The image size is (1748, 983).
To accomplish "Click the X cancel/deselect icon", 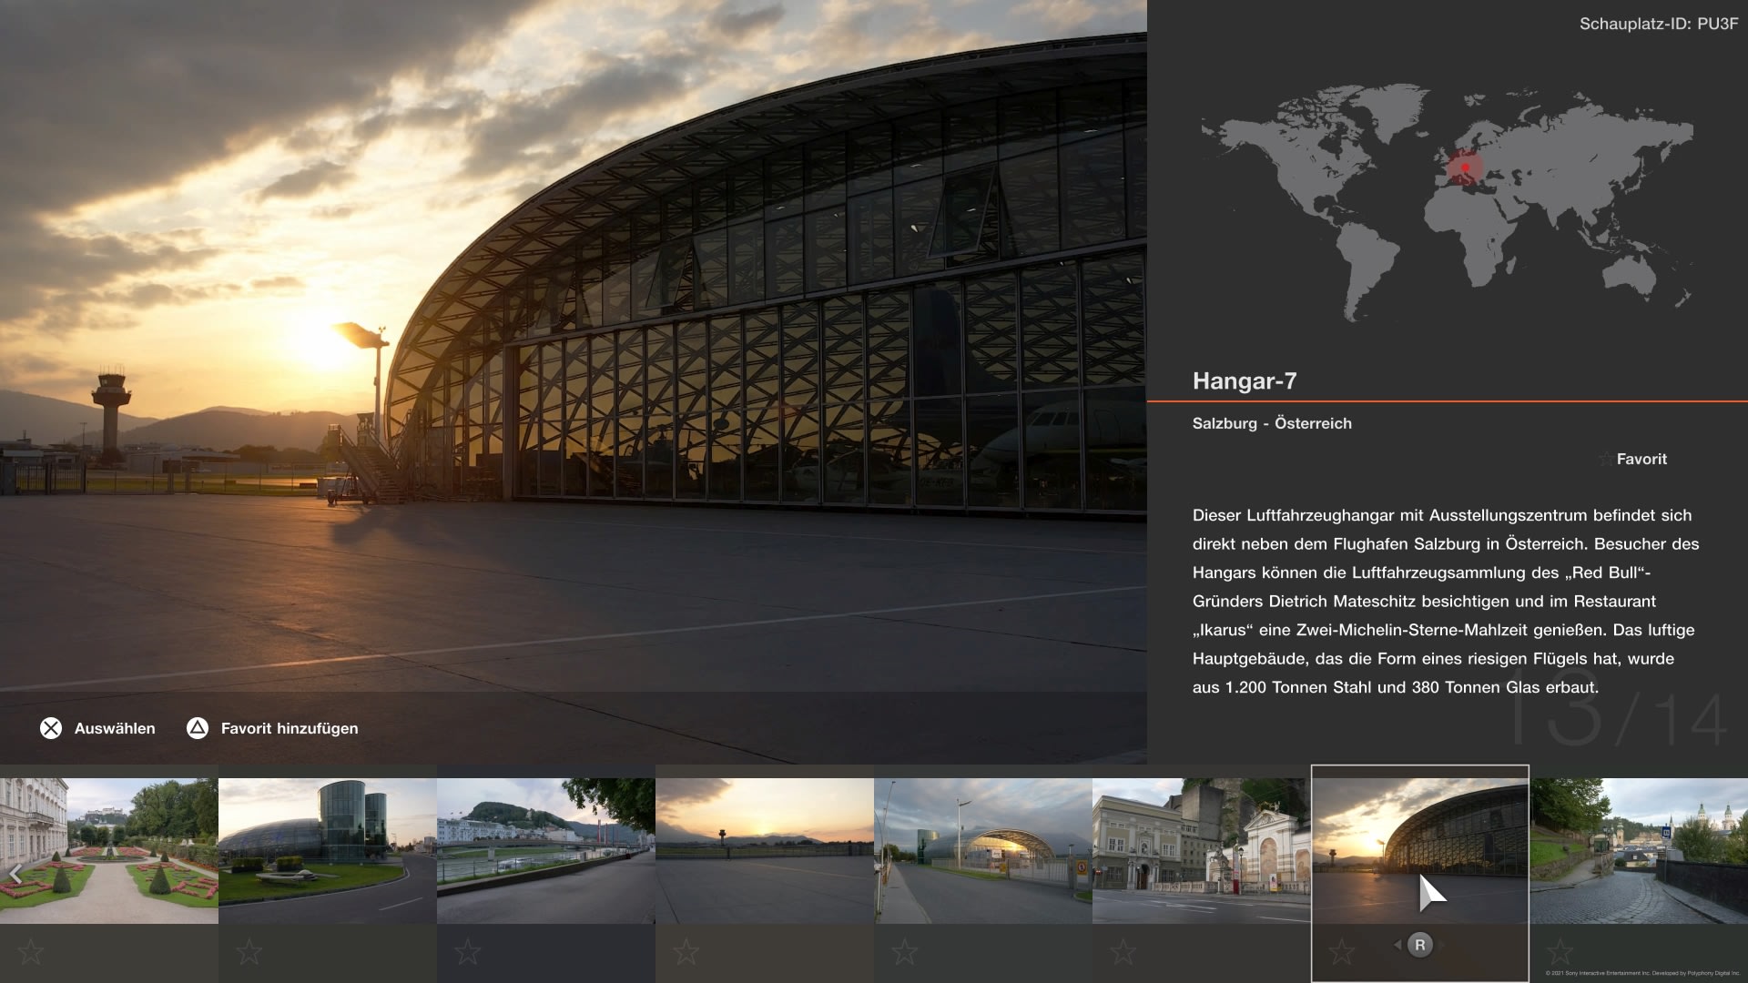I will coord(50,728).
